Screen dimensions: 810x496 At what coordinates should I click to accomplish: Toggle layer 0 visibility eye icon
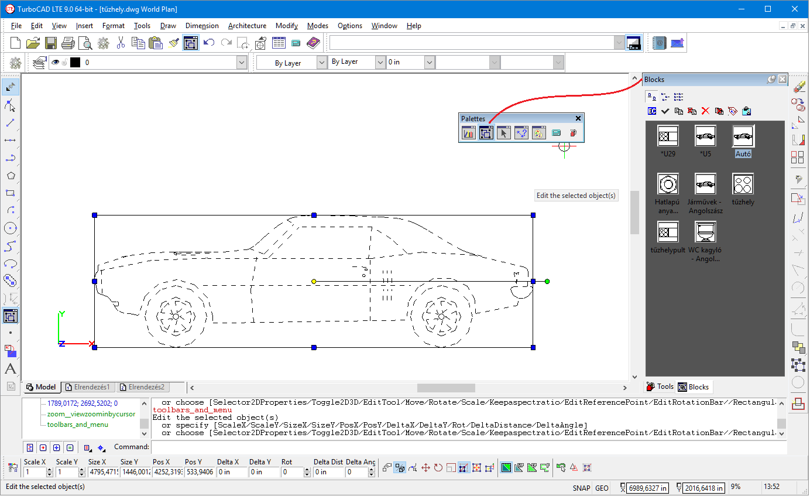pyautogui.click(x=56, y=62)
